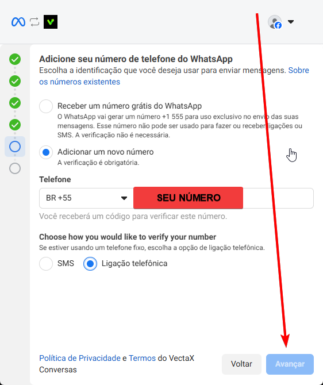Go to first completed step checkmark
323x385 pixels.
click(x=15, y=59)
